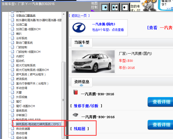Screen dimensions: 173x139
Task: Click 包含8个车型，点击查看 link
Action: 108,30
